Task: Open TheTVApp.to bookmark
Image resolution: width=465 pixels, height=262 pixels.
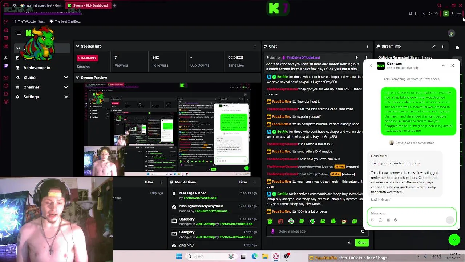Action: pos(29,21)
